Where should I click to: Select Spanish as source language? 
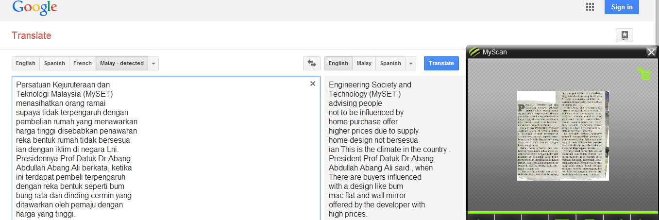pos(54,63)
